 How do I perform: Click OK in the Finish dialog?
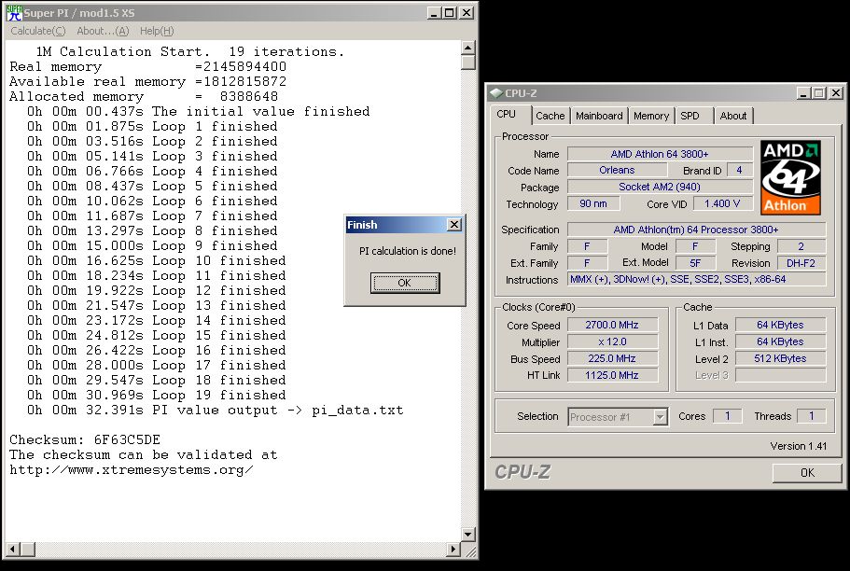pyautogui.click(x=404, y=283)
